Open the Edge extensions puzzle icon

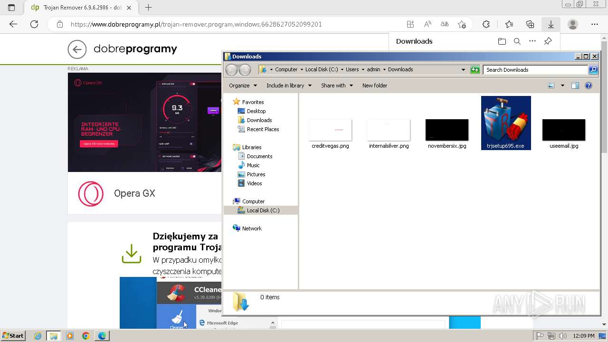[486, 24]
